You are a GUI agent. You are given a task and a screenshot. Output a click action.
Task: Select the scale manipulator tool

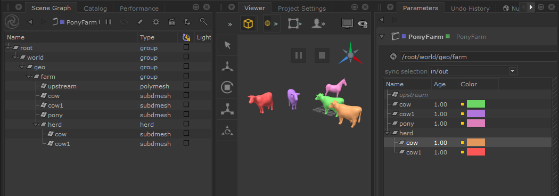227,109
